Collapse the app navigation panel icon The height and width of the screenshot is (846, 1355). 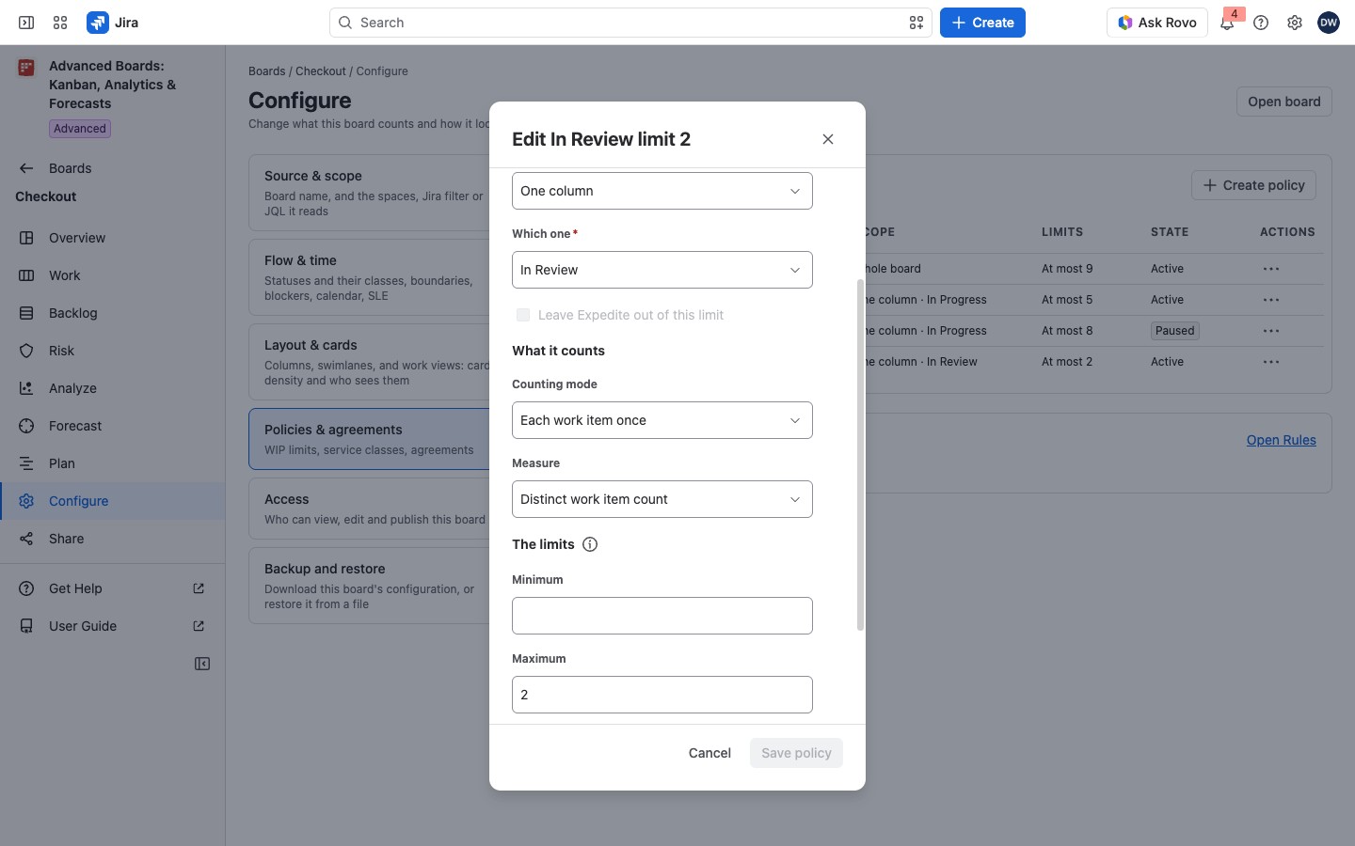click(x=202, y=664)
